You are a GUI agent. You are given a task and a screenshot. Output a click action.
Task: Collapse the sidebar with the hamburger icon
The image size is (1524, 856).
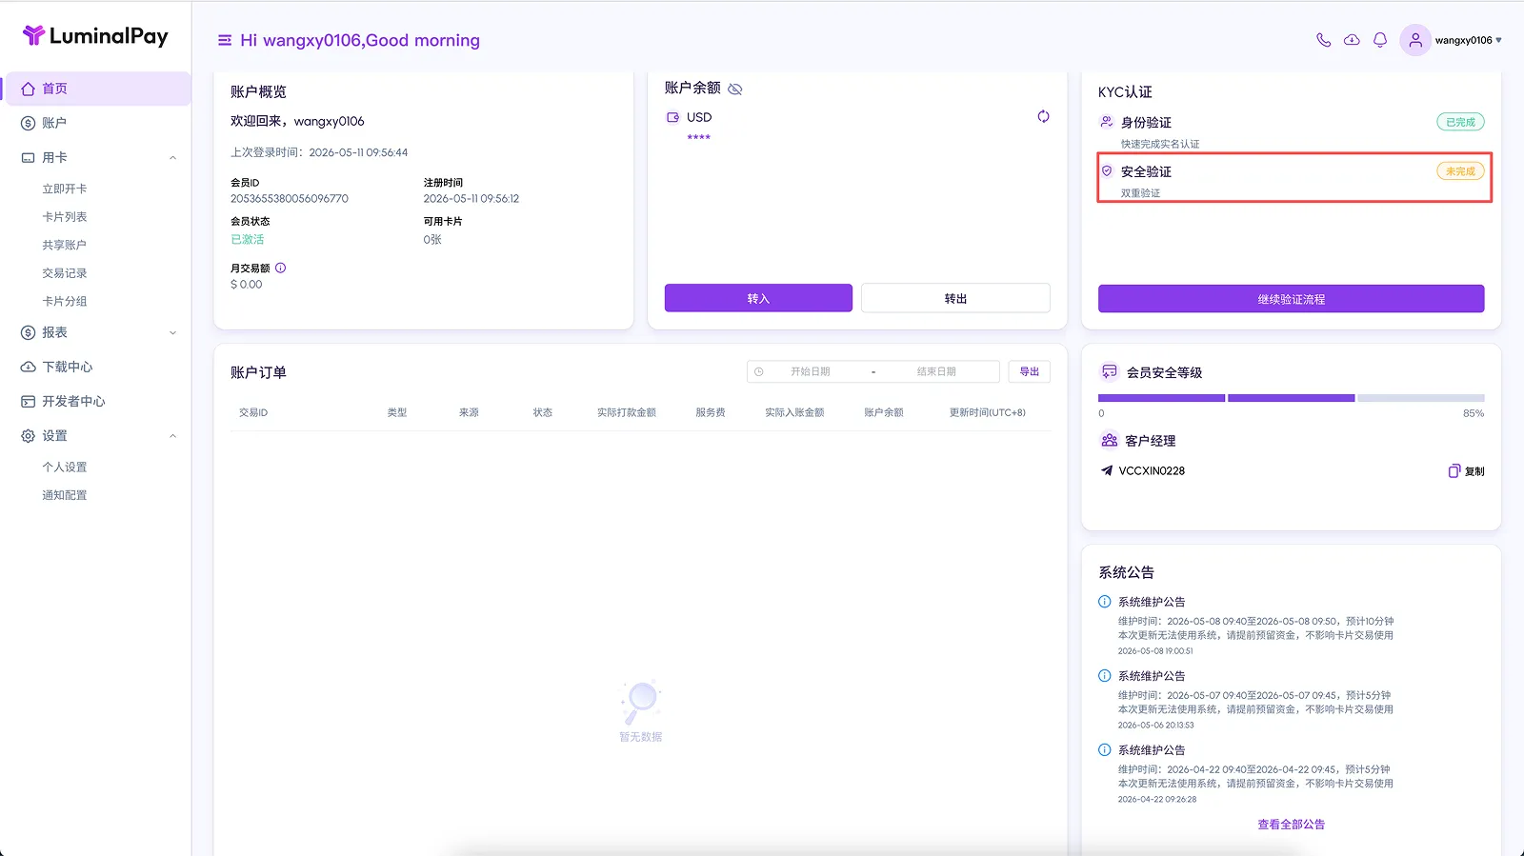tap(225, 40)
